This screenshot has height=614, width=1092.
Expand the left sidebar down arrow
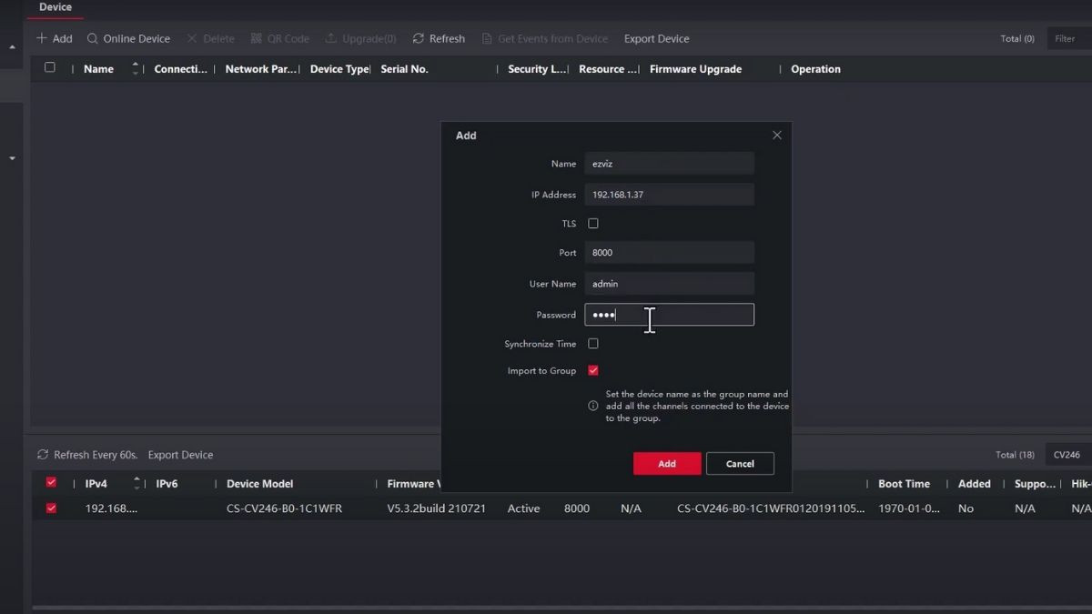(13, 158)
